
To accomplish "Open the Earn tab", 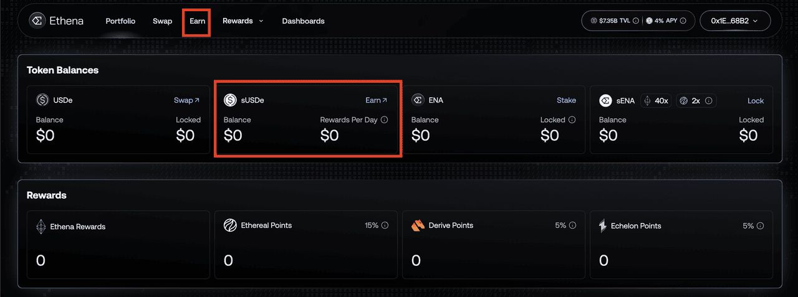I will (x=197, y=21).
